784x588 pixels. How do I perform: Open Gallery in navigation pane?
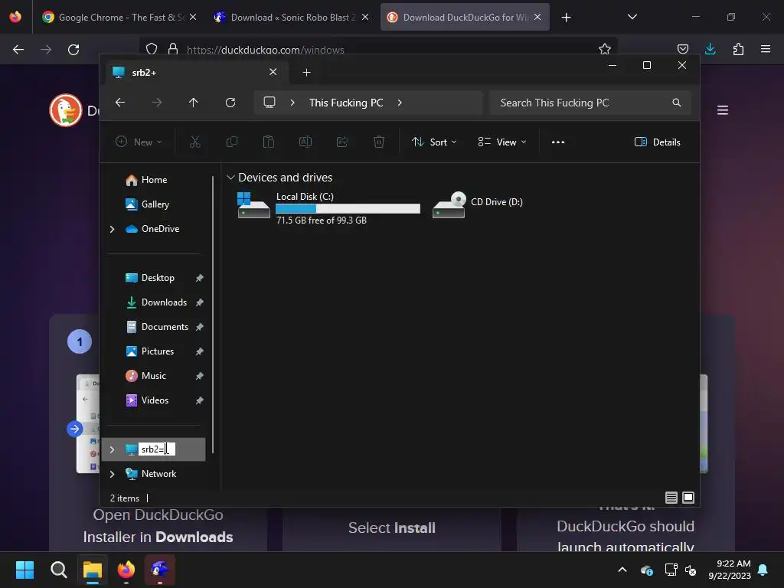point(155,204)
